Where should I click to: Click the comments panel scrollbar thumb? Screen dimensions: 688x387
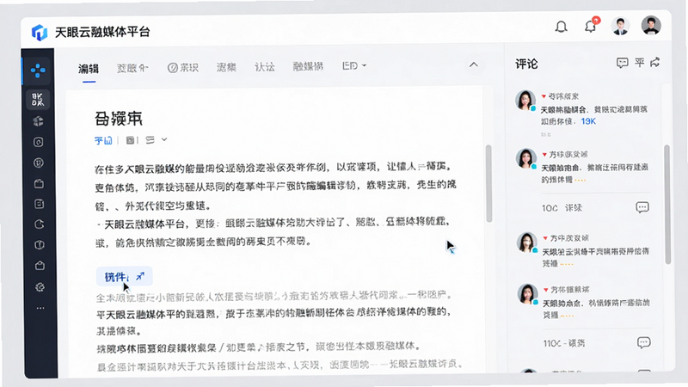tap(667, 204)
